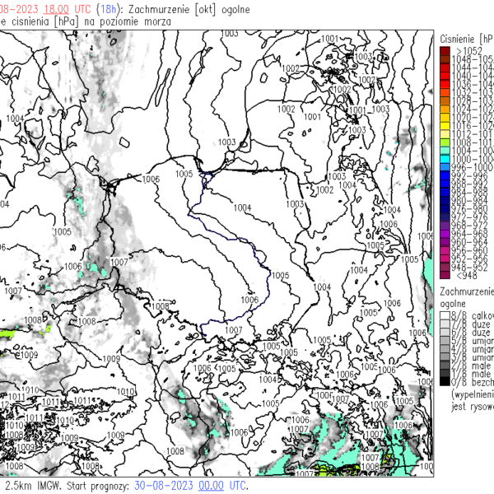Image resolution: width=494 pixels, height=494 pixels.
Task: Choose the 1008-1012 green pressure swatch
Action: 445,142
